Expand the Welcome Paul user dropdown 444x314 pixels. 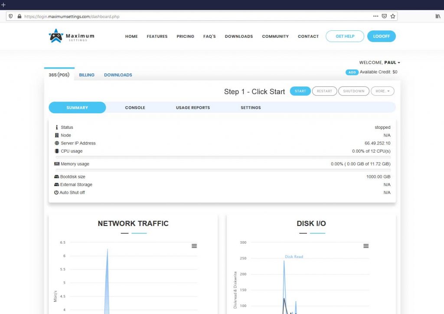pyautogui.click(x=379, y=62)
